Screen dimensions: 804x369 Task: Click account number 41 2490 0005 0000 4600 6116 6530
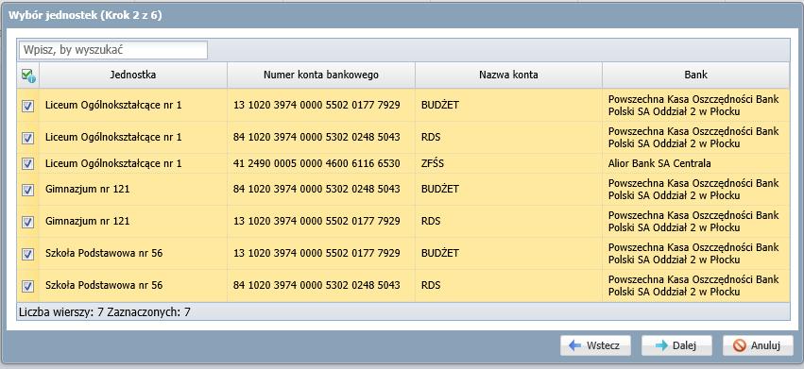(x=316, y=163)
